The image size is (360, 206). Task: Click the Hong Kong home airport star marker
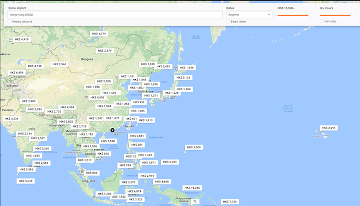coord(112,130)
